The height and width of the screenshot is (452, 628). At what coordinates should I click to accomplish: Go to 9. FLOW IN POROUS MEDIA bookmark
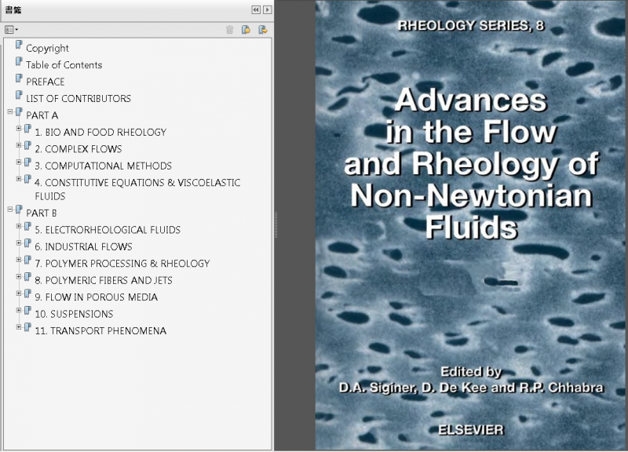pos(97,297)
